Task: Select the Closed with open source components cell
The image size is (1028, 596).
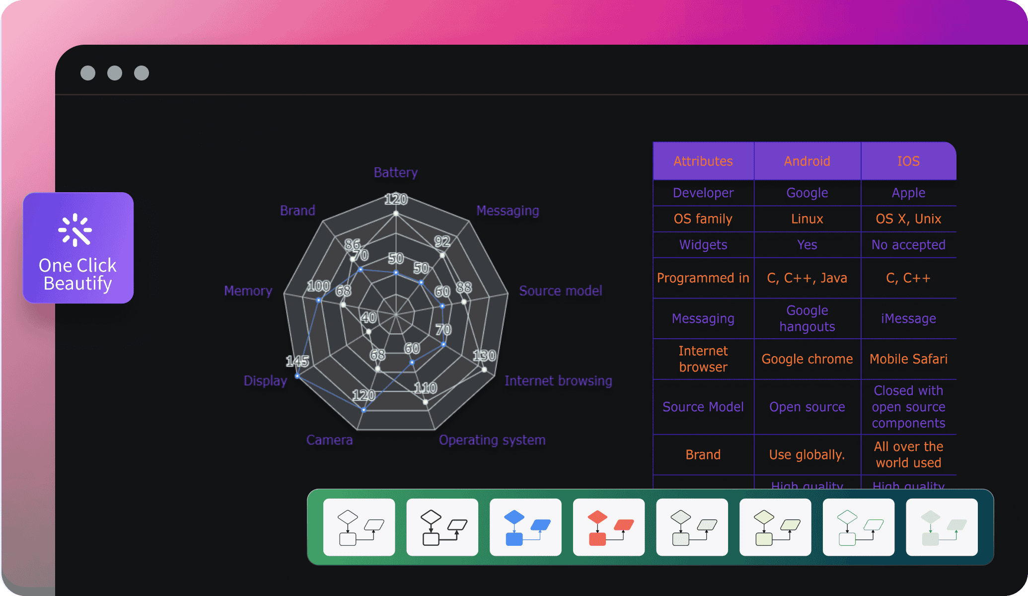Action: point(908,407)
